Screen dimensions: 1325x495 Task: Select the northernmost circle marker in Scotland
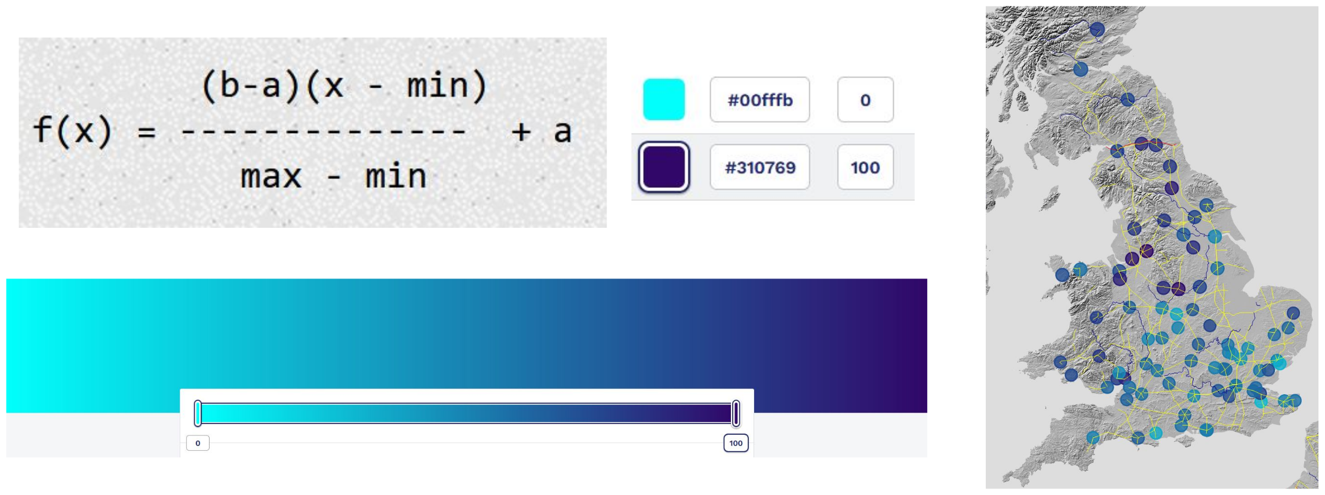(1097, 29)
